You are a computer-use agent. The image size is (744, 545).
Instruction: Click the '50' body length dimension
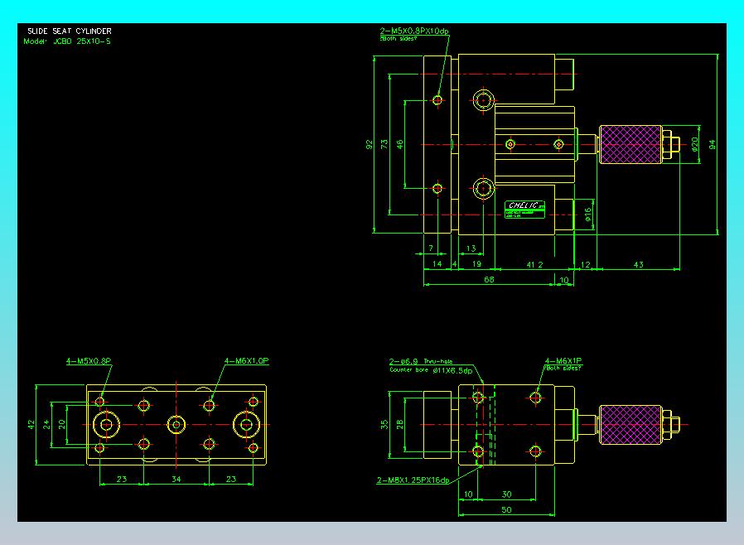pos(507,510)
